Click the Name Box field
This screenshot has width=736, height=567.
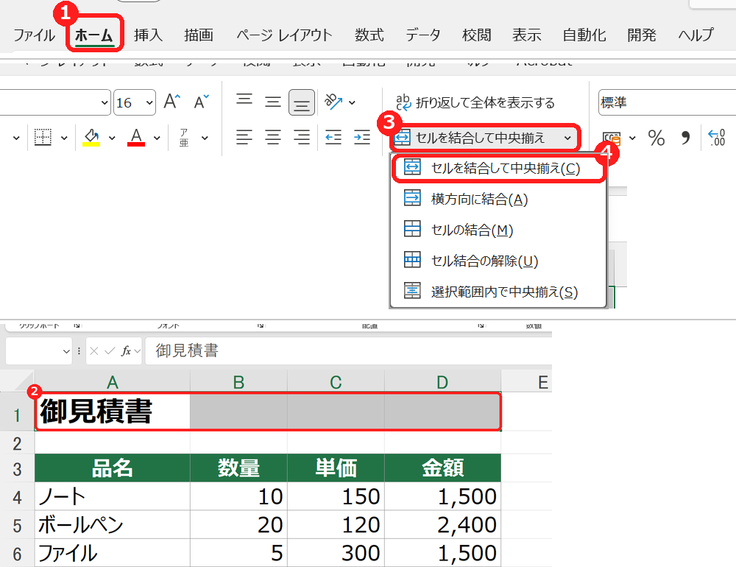coord(38,351)
